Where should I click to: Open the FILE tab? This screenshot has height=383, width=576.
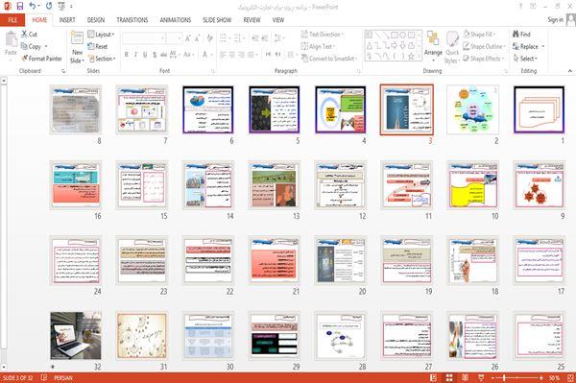coord(12,20)
